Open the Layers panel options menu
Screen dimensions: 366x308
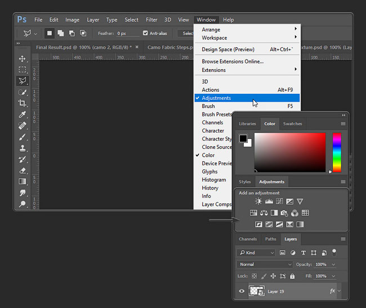(x=343, y=239)
